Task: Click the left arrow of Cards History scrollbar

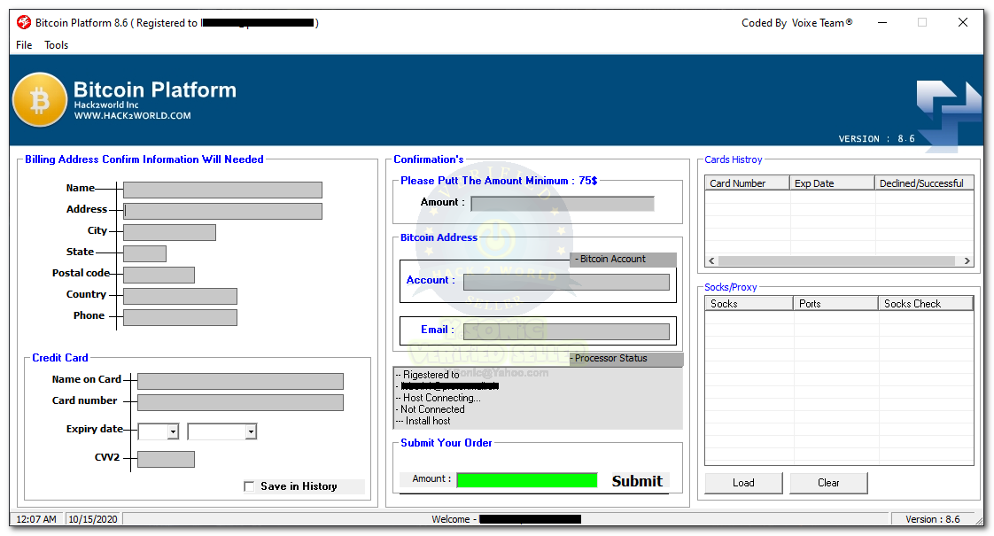Action: tap(711, 260)
